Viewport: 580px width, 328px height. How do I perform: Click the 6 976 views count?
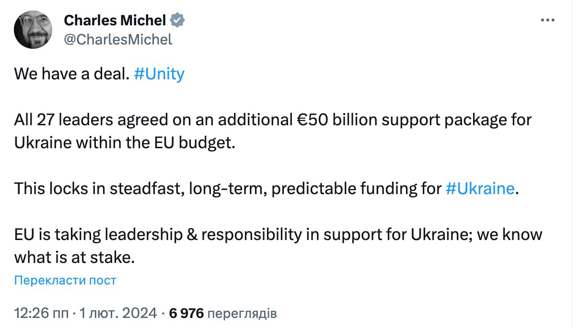tap(186, 313)
